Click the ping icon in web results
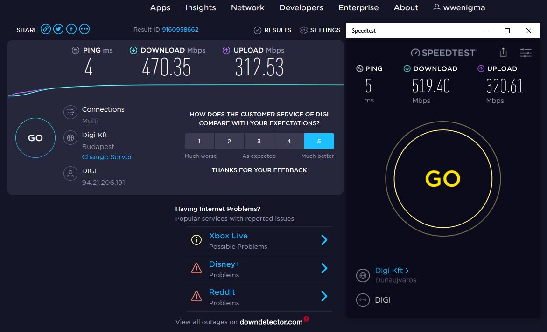Screen dimensions: 547x332 pyautogui.click(x=75, y=50)
